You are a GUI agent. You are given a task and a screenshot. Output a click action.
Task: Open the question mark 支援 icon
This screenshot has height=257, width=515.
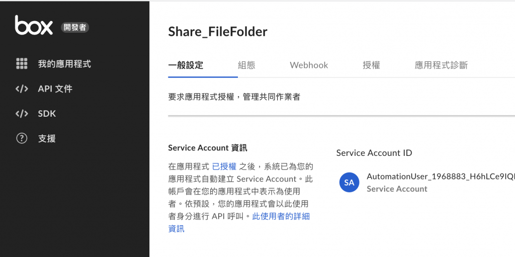(x=22, y=139)
